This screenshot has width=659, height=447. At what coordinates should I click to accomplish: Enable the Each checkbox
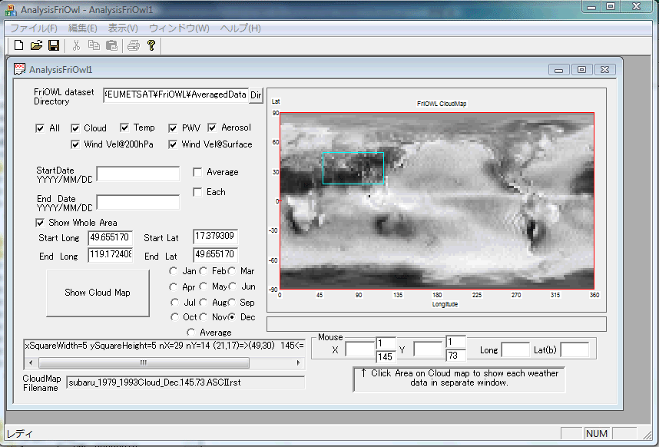pyautogui.click(x=197, y=192)
